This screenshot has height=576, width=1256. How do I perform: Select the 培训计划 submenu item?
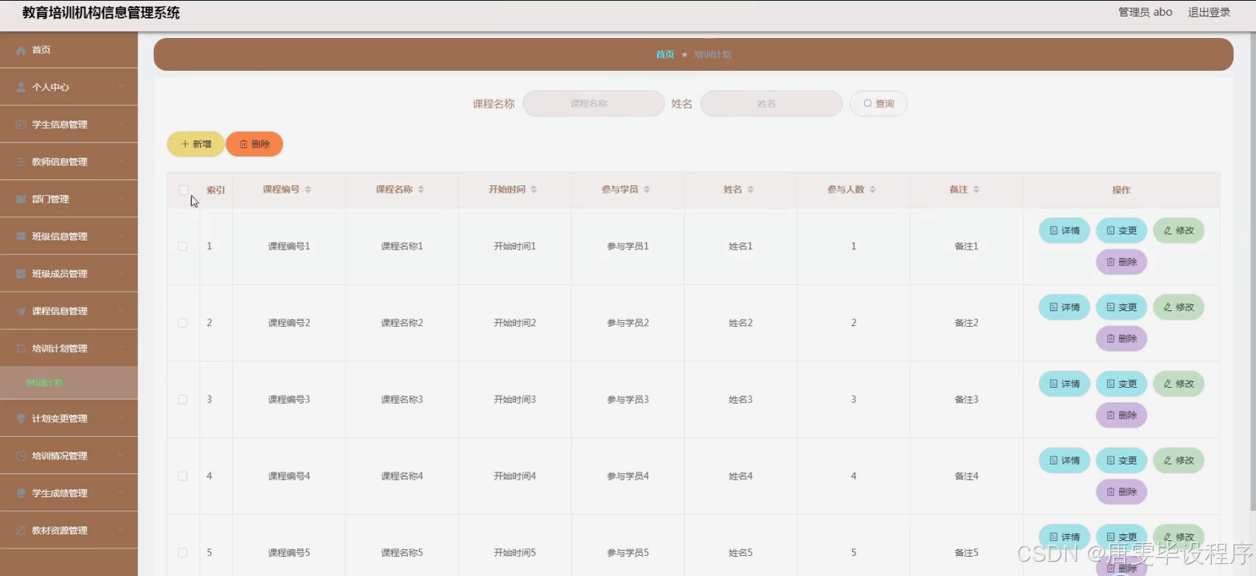click(x=69, y=383)
